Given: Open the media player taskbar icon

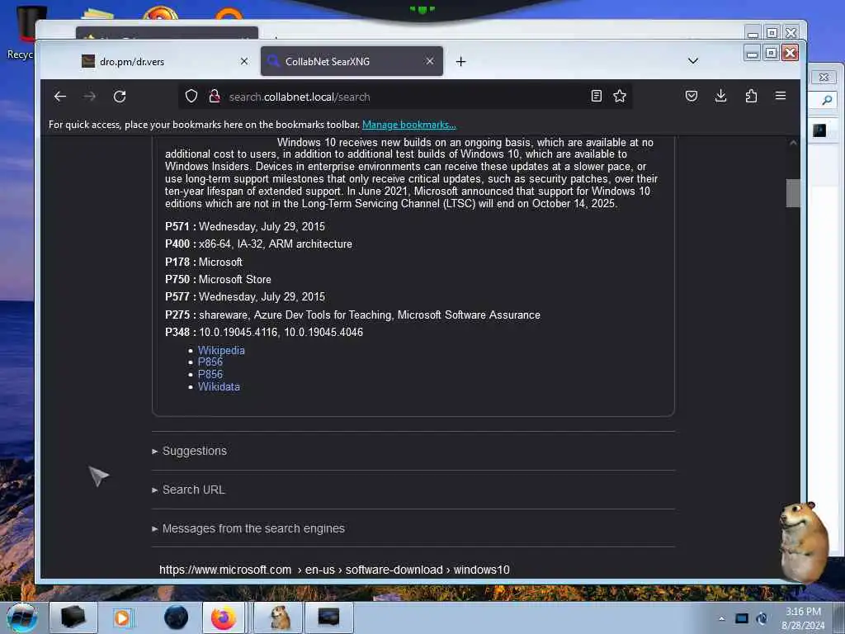Looking at the screenshot, I should point(122,617).
